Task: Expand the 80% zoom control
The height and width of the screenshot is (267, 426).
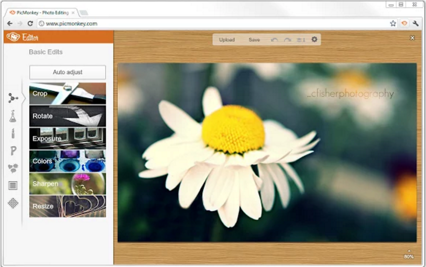Action: pos(409,255)
